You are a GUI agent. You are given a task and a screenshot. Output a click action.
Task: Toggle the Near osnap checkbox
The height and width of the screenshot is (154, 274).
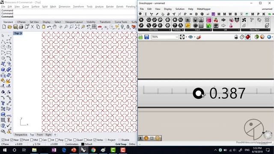[12, 140]
